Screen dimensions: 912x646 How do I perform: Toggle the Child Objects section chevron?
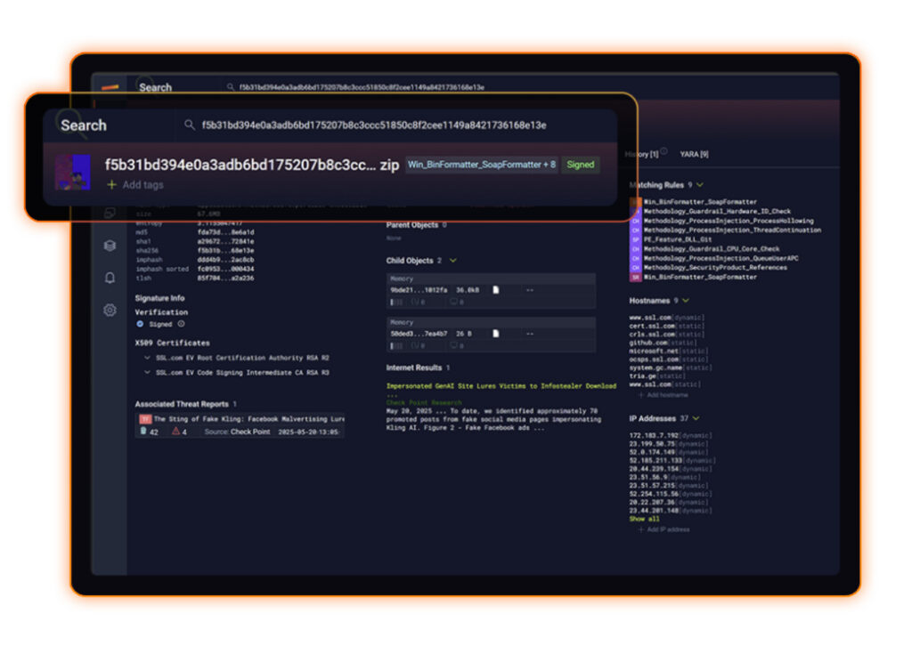(x=453, y=260)
